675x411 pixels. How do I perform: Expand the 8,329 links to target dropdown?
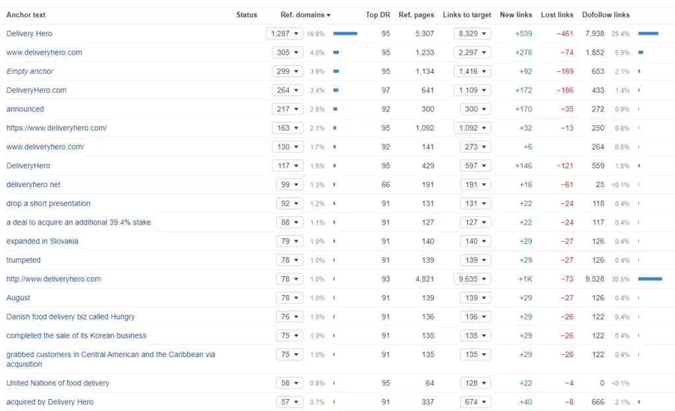click(x=472, y=34)
